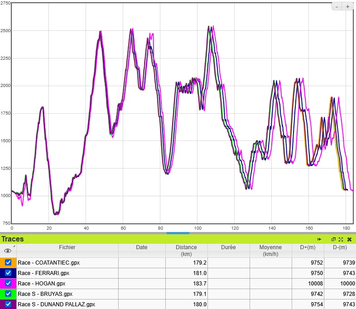Sort traces by Distance (km) column
The image size is (356, 309).
coord(187,251)
